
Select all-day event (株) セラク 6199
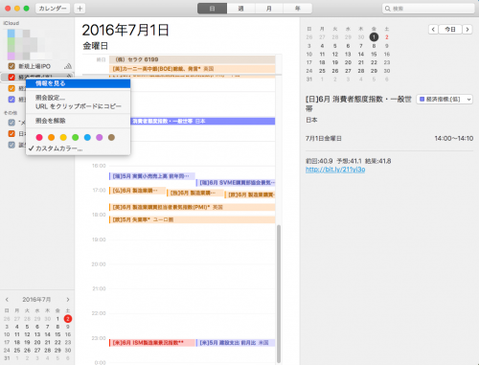click(x=193, y=59)
